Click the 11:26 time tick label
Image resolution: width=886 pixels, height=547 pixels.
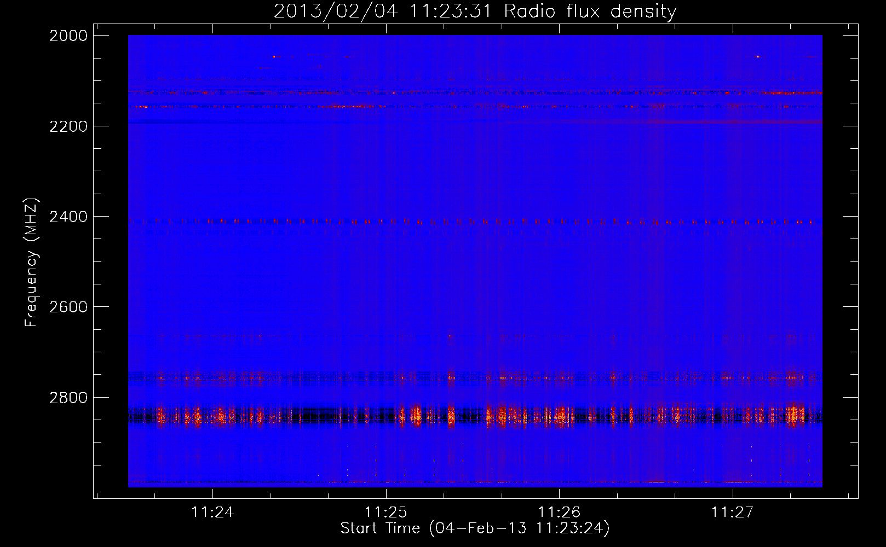[559, 513]
